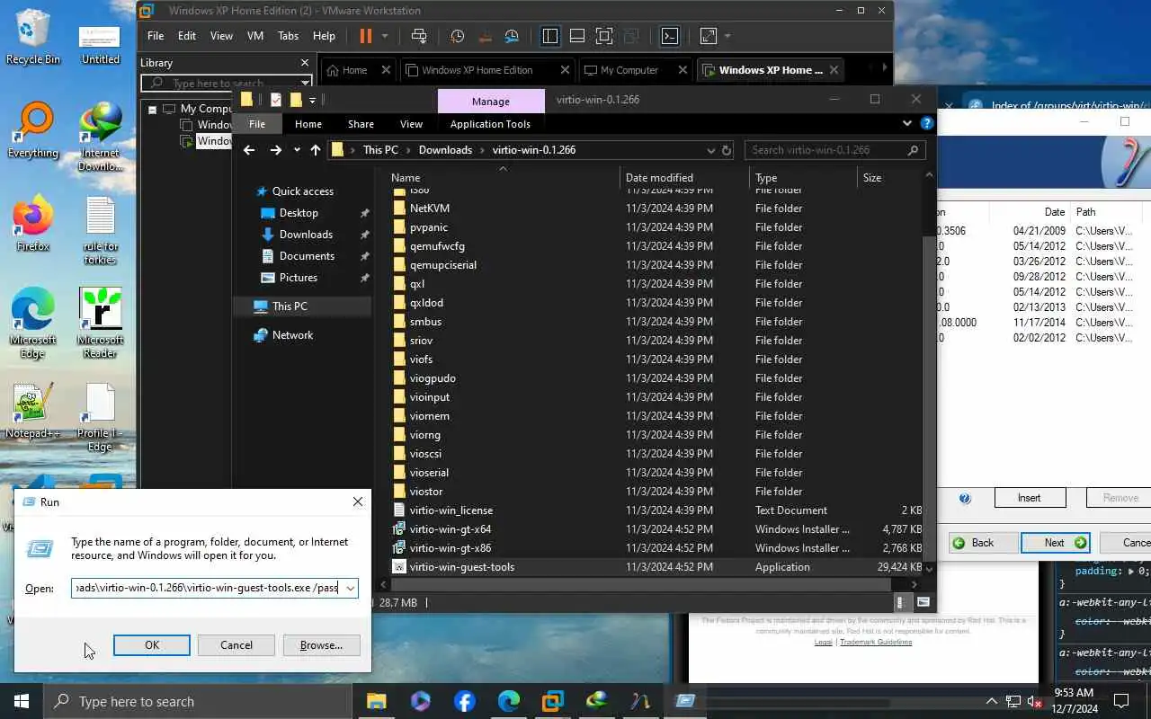Click the New folder quick access icon
1151x719 pixels.
coord(295,100)
